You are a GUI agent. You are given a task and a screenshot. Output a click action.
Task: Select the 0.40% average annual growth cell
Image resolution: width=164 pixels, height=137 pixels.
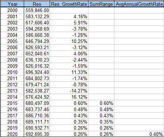coord(139,134)
